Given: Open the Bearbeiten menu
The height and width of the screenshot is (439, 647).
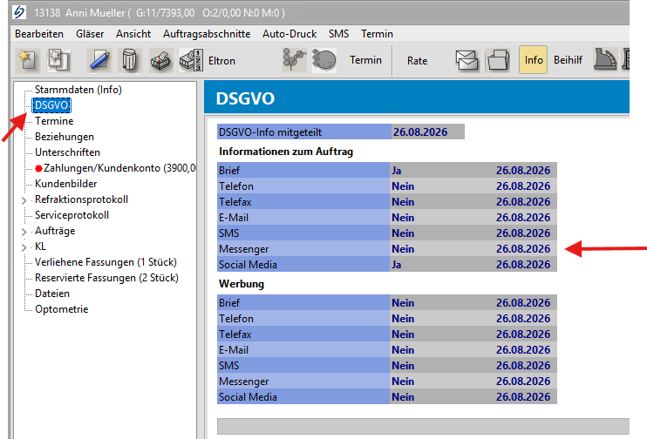Looking at the screenshot, I should click(x=39, y=34).
